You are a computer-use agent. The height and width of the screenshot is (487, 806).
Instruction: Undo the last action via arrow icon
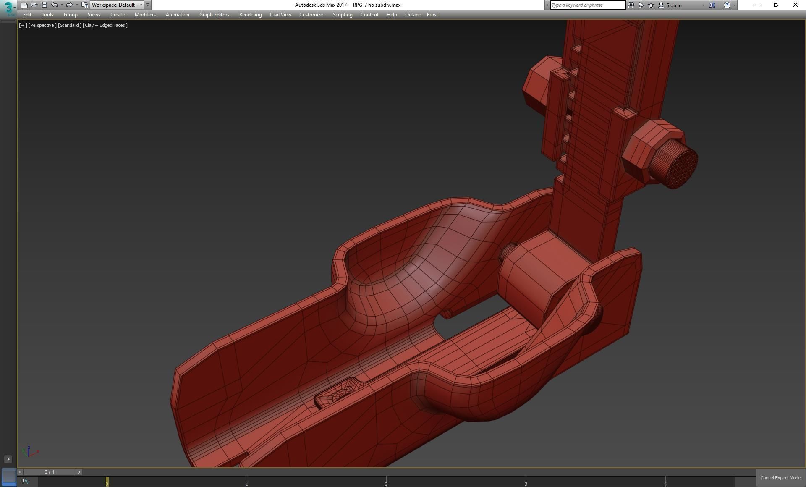click(x=55, y=5)
